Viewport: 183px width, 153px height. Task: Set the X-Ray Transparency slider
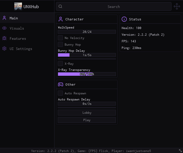click(87, 74)
